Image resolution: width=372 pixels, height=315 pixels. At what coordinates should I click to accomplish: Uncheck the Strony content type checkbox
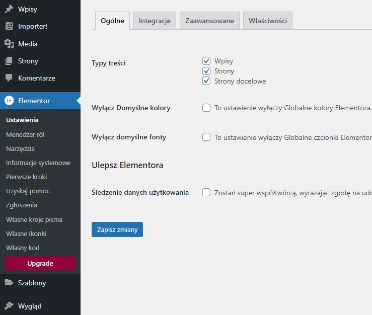coord(206,71)
